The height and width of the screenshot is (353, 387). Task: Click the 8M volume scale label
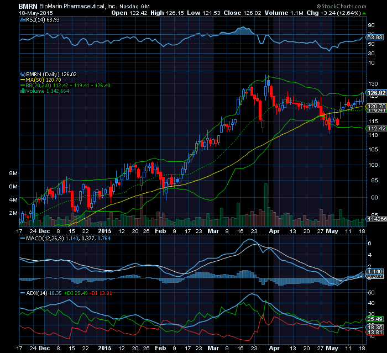13,173
